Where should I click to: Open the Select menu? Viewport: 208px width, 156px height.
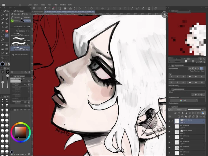(x=43, y=5)
